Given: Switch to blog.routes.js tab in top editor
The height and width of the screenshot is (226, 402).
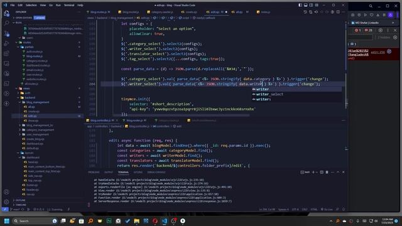Looking at the screenshot, I should click(100, 12).
